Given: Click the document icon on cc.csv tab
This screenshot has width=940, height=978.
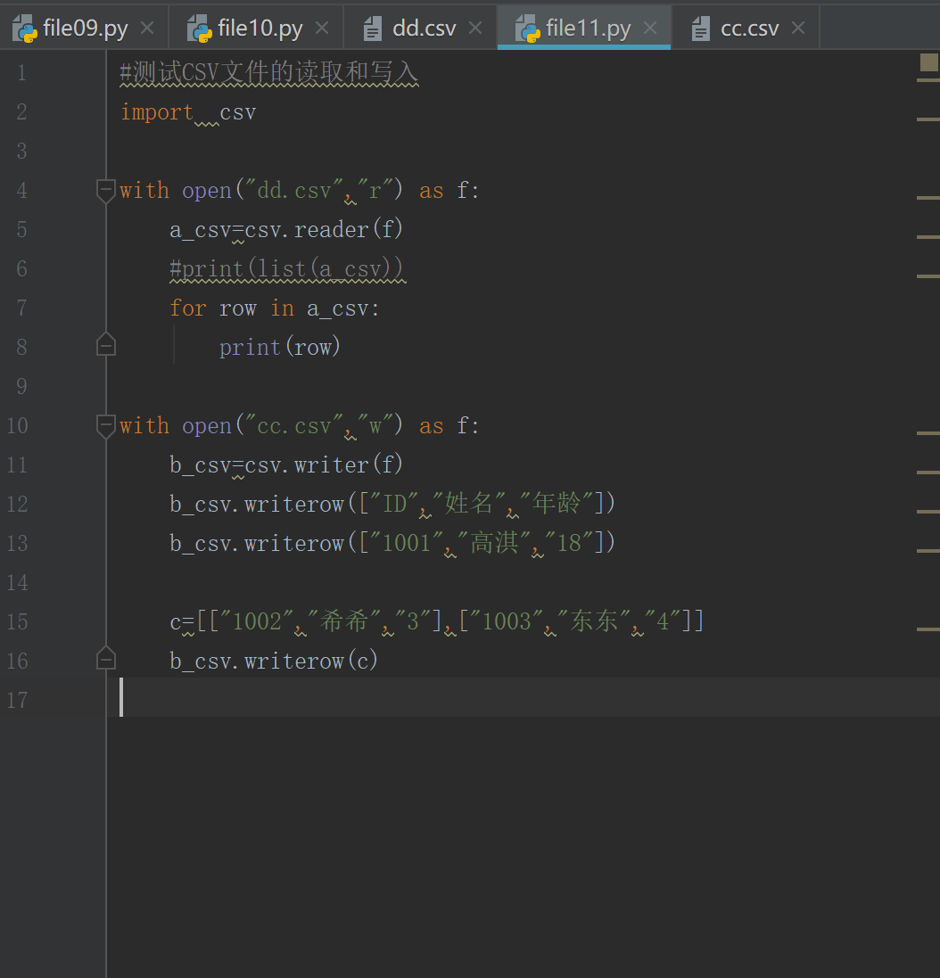Looking at the screenshot, I should pyautogui.click(x=700, y=29).
